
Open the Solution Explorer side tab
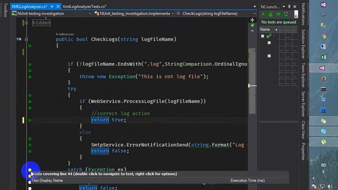[303, 44]
